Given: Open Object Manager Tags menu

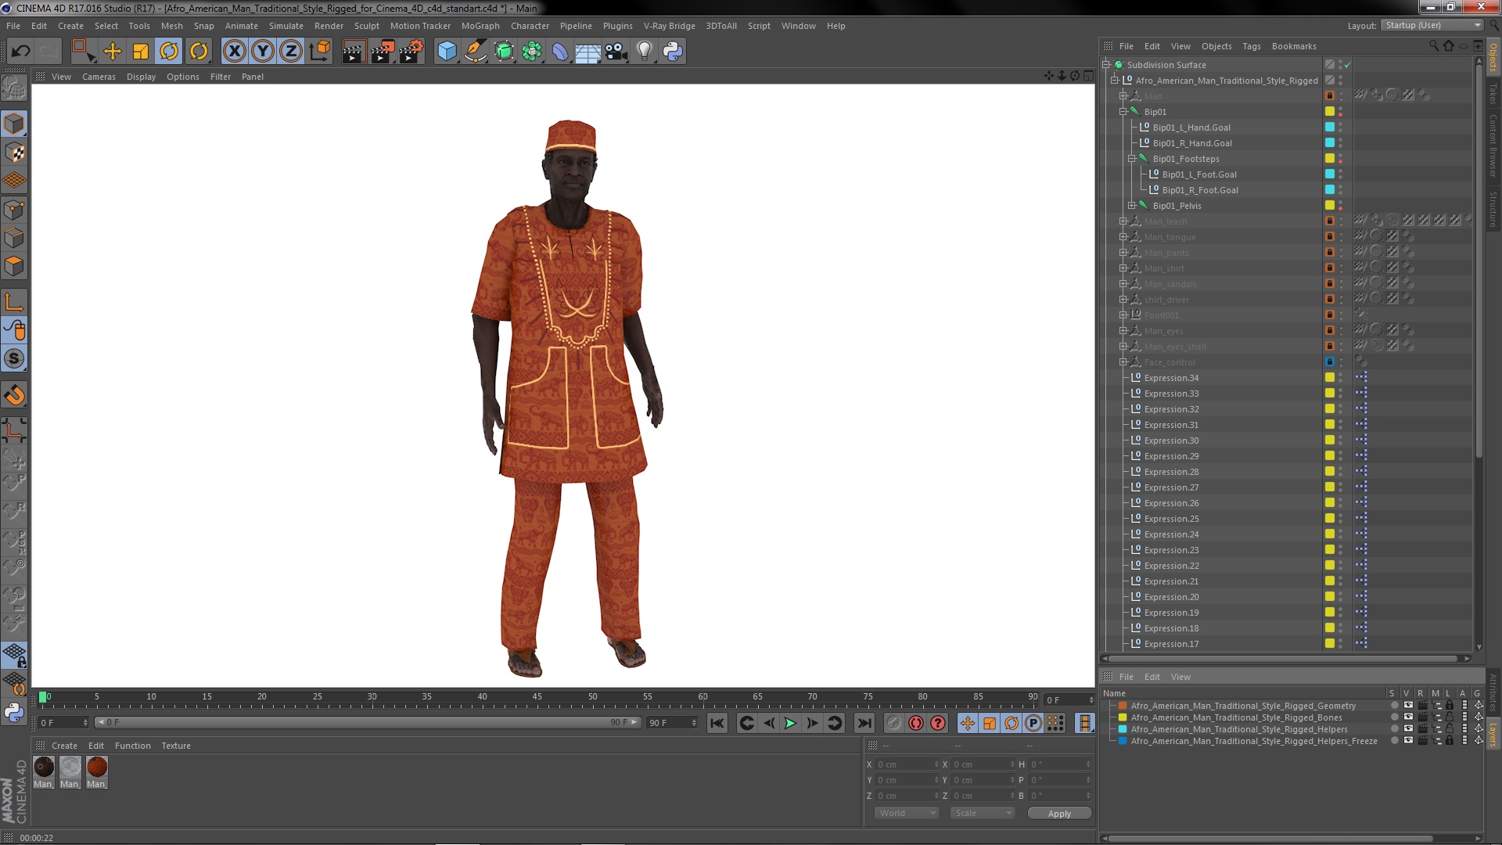Looking at the screenshot, I should [x=1252, y=46].
